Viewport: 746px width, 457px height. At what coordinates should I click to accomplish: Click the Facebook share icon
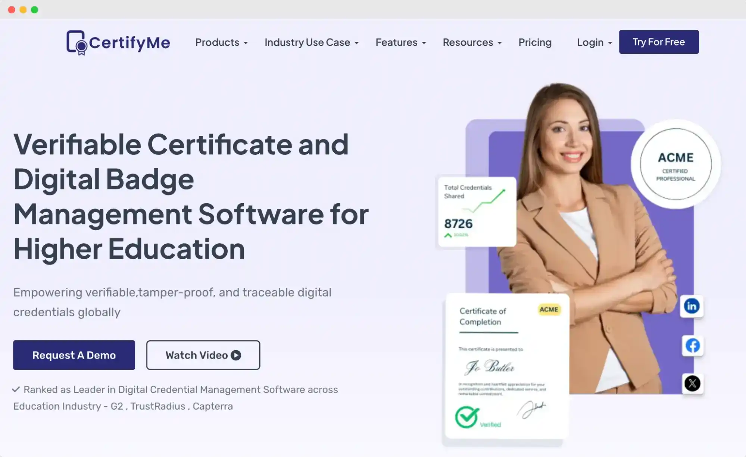(x=693, y=346)
